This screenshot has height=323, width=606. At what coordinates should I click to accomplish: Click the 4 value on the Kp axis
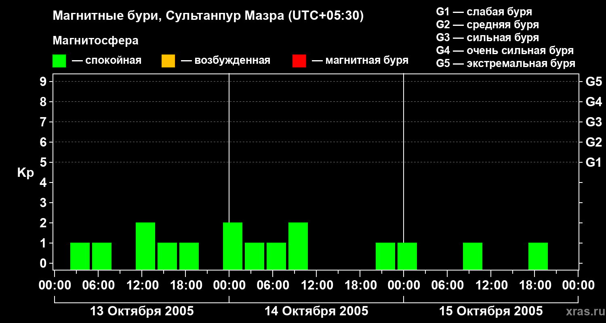44,182
